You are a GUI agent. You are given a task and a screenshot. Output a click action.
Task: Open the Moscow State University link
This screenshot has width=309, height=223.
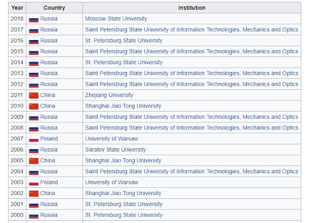(x=116, y=19)
